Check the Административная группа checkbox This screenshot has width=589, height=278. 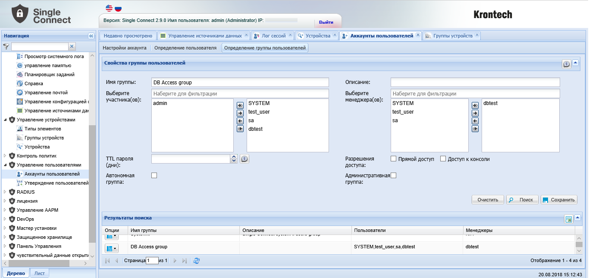coord(393,175)
